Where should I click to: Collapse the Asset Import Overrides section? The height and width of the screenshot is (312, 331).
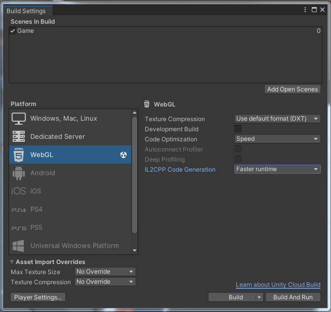tap(12, 262)
